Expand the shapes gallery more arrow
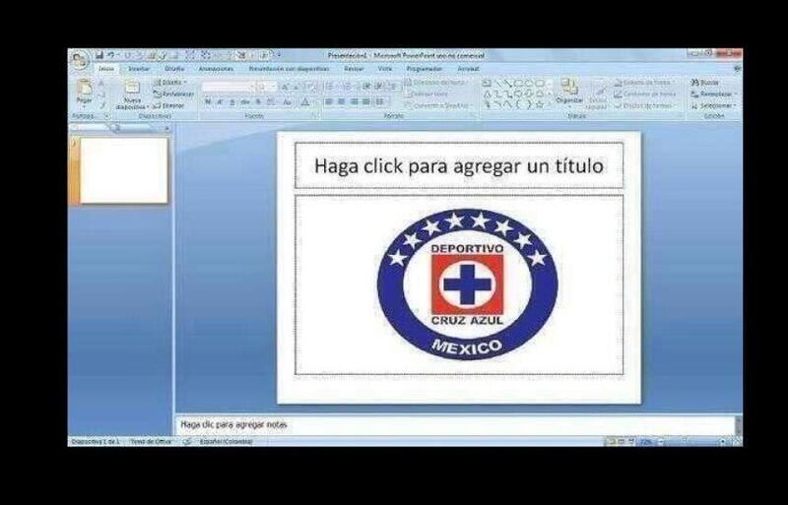Viewport: 788px width, 505px height. pos(550,105)
